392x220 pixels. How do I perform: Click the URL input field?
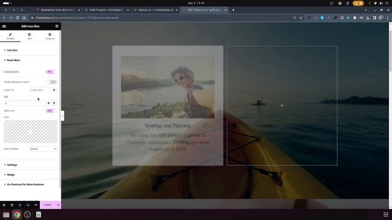24,103
